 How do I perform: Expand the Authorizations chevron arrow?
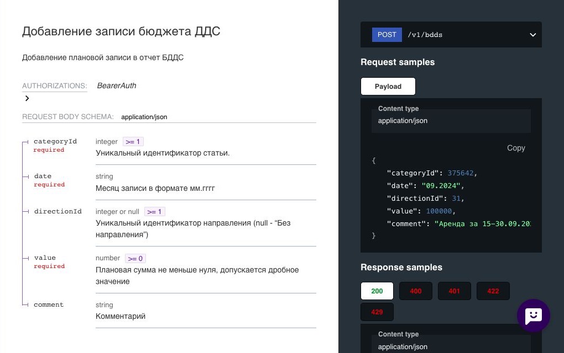tap(27, 98)
